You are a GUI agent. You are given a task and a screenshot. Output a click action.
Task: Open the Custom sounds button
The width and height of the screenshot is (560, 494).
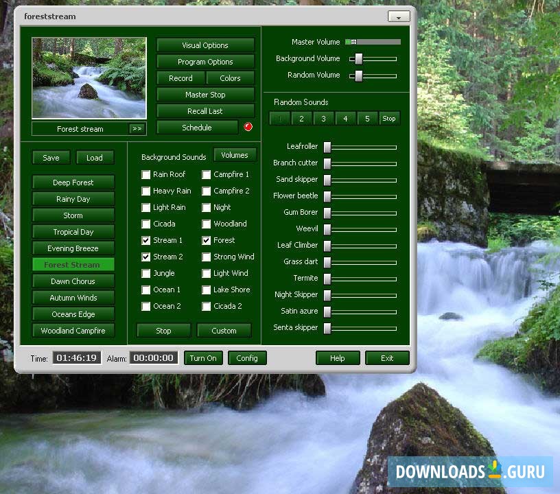(224, 331)
